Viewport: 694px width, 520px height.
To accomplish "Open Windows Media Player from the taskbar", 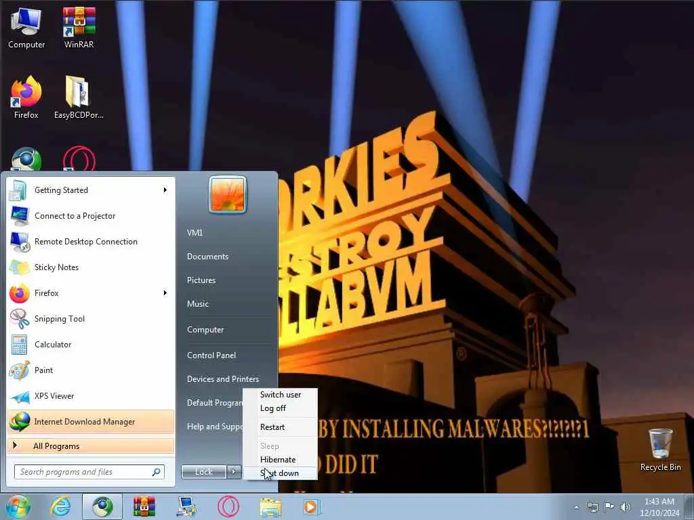I will (311, 506).
